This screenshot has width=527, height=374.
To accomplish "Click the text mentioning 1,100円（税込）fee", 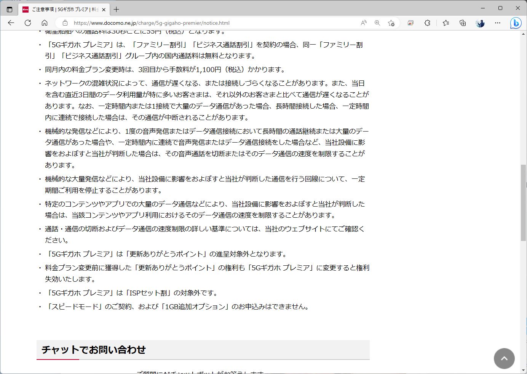I will click(x=165, y=69).
